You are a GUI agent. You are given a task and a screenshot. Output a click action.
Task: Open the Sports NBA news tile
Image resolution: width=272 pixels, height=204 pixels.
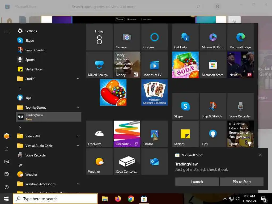click(240, 134)
